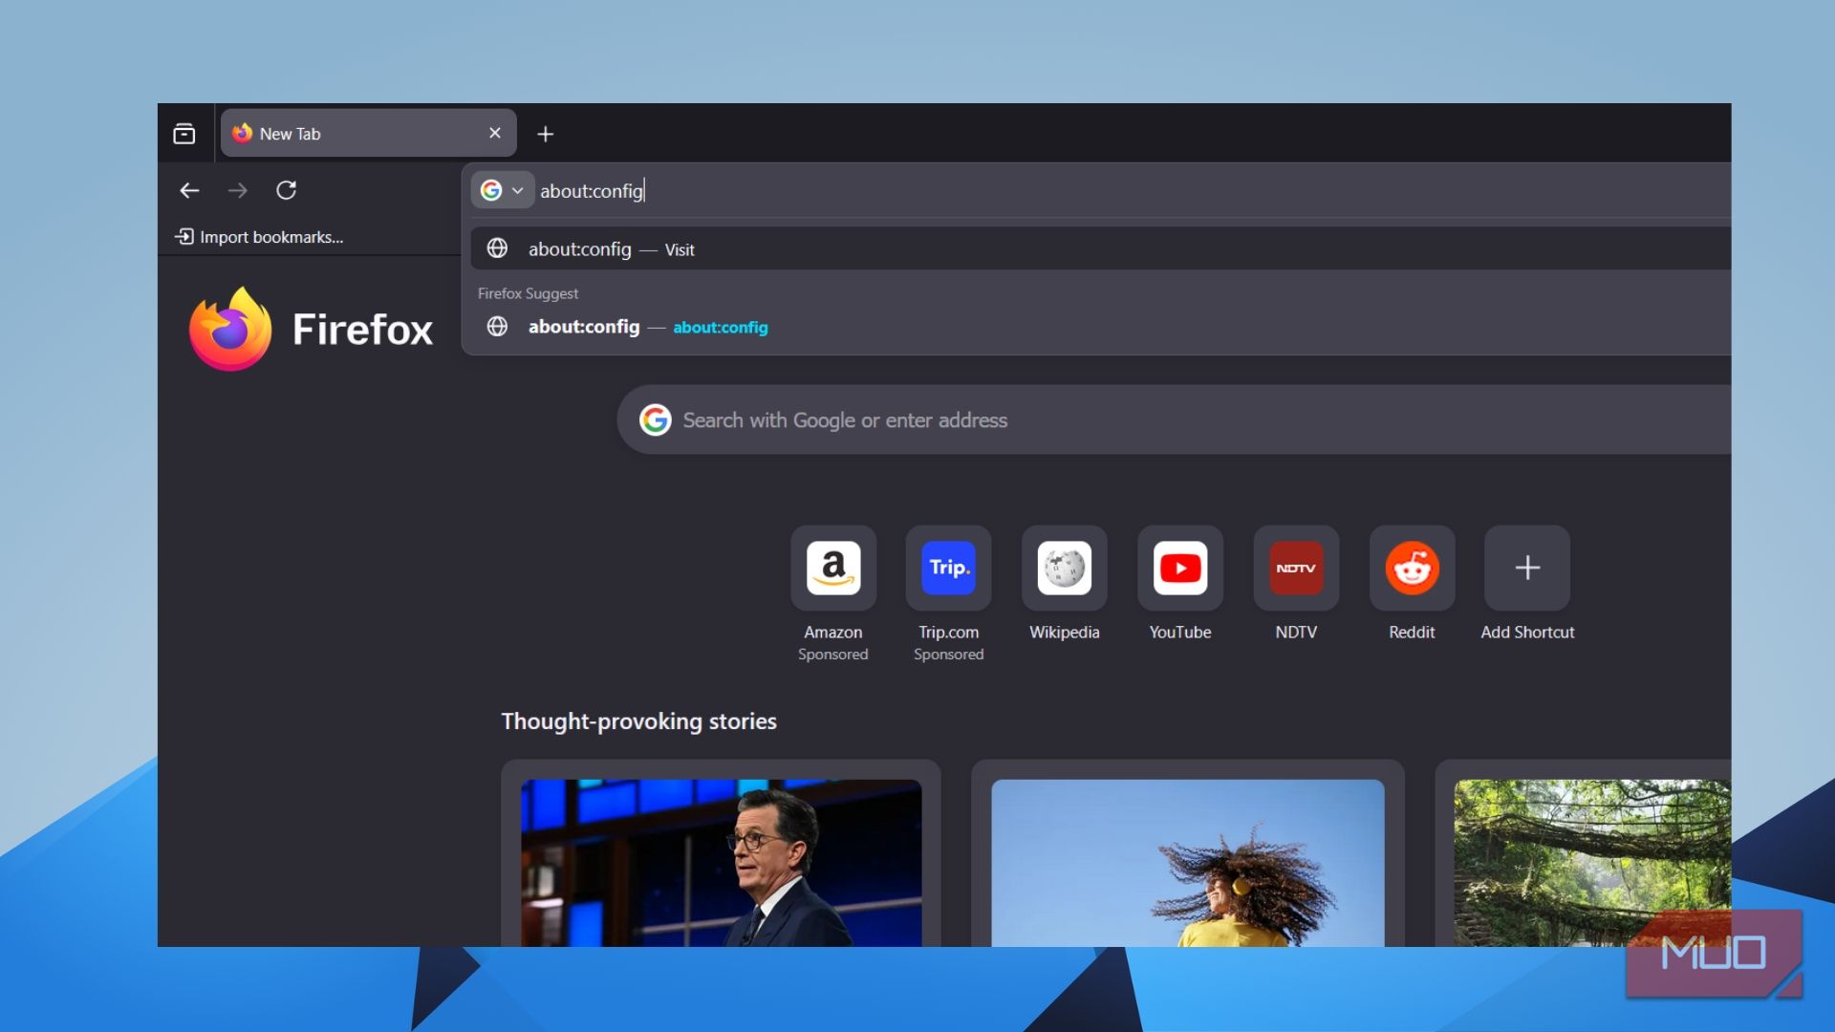Select Firefox Suggest about:config entry
1835x1032 pixels.
(1100, 327)
